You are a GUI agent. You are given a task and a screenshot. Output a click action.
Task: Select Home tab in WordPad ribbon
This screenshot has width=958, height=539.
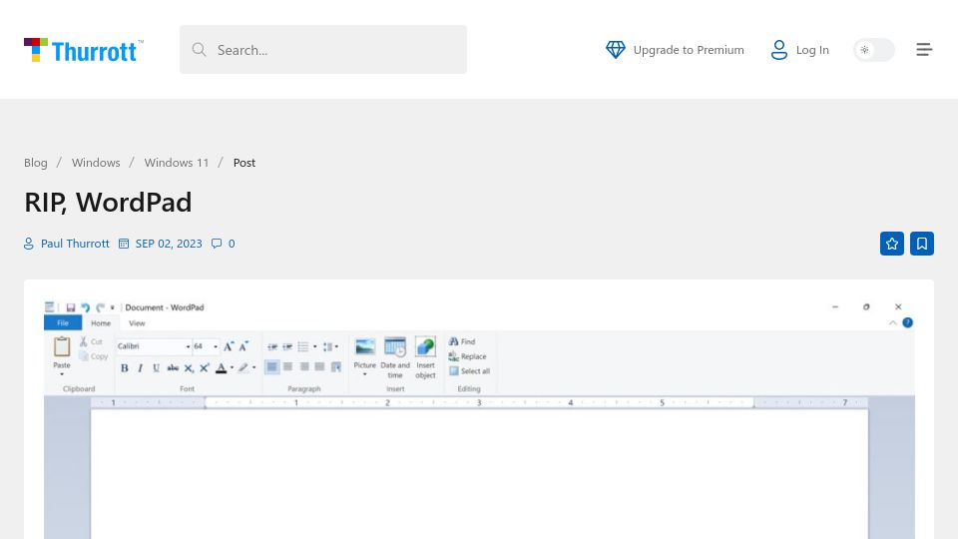[101, 323]
